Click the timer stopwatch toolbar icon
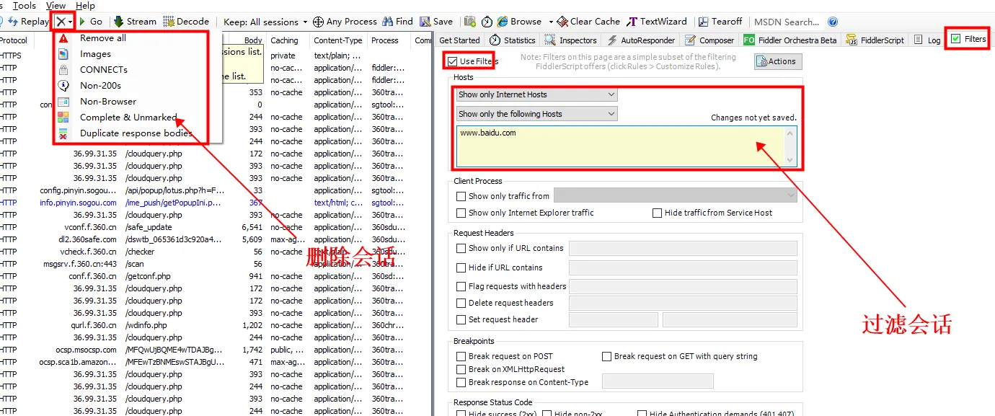Image resolution: width=995 pixels, height=416 pixels. 487,22
